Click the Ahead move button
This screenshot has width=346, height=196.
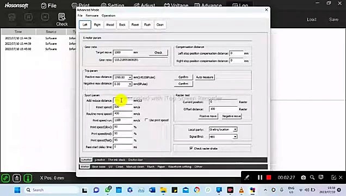tap(110, 24)
